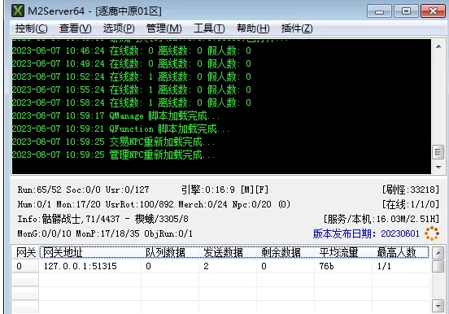The height and width of the screenshot is (314, 449).
Task: Click the 1/1 highest count cell
Action: 400,266
